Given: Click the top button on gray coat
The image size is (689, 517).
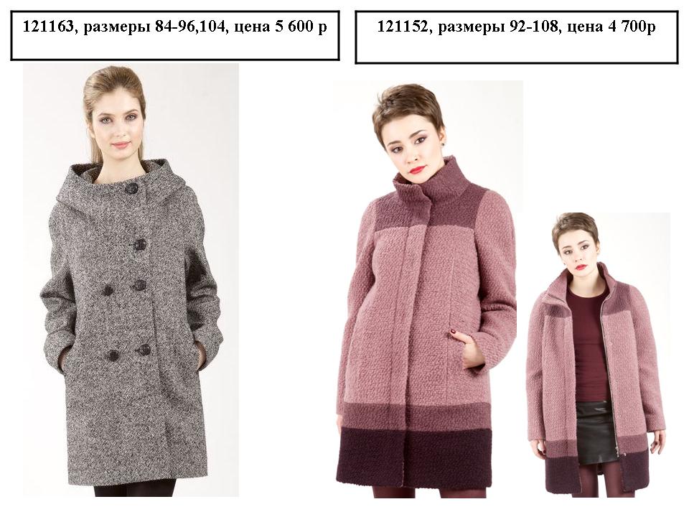Looking at the screenshot, I should click(131, 189).
